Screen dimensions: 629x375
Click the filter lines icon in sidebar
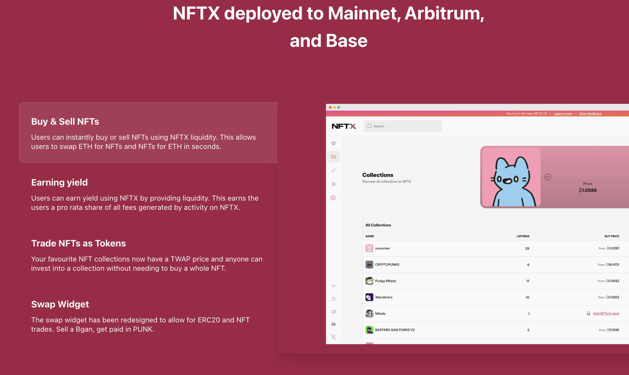point(333,286)
